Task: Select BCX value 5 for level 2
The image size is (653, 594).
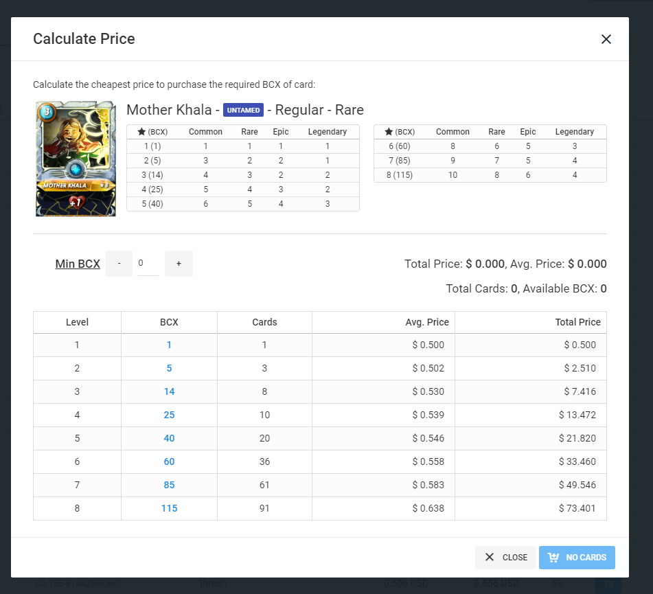Action: tap(169, 369)
